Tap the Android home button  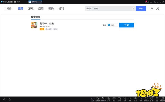pyautogui.click(x=10, y=99)
